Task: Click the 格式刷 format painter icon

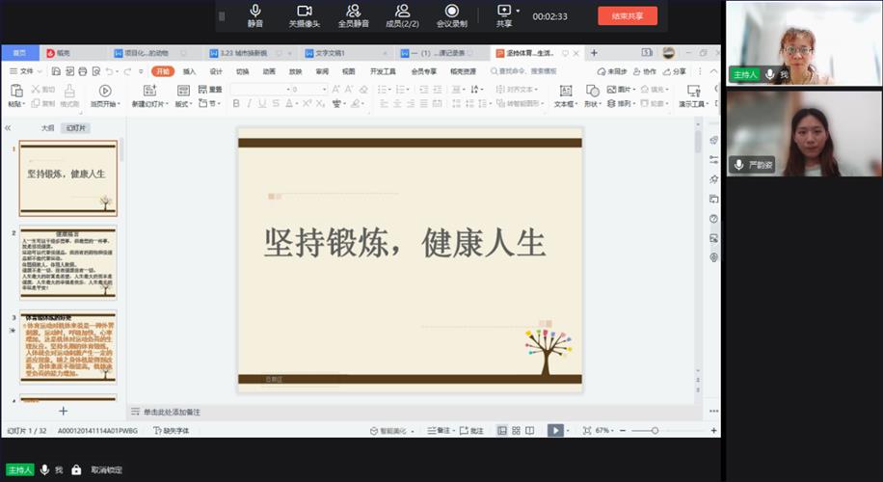Action: click(69, 91)
